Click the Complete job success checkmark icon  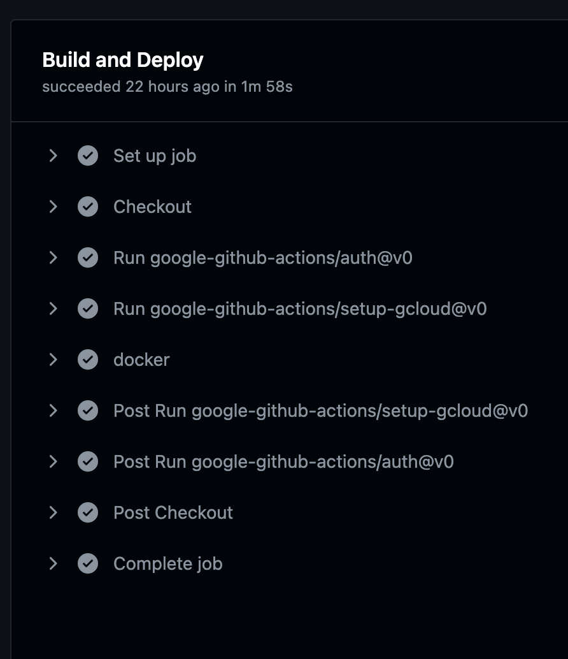click(x=88, y=563)
